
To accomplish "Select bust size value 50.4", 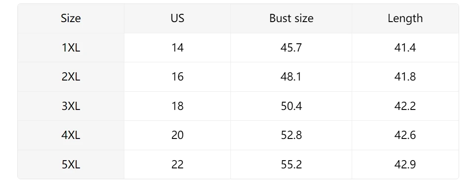I will pyautogui.click(x=291, y=106).
